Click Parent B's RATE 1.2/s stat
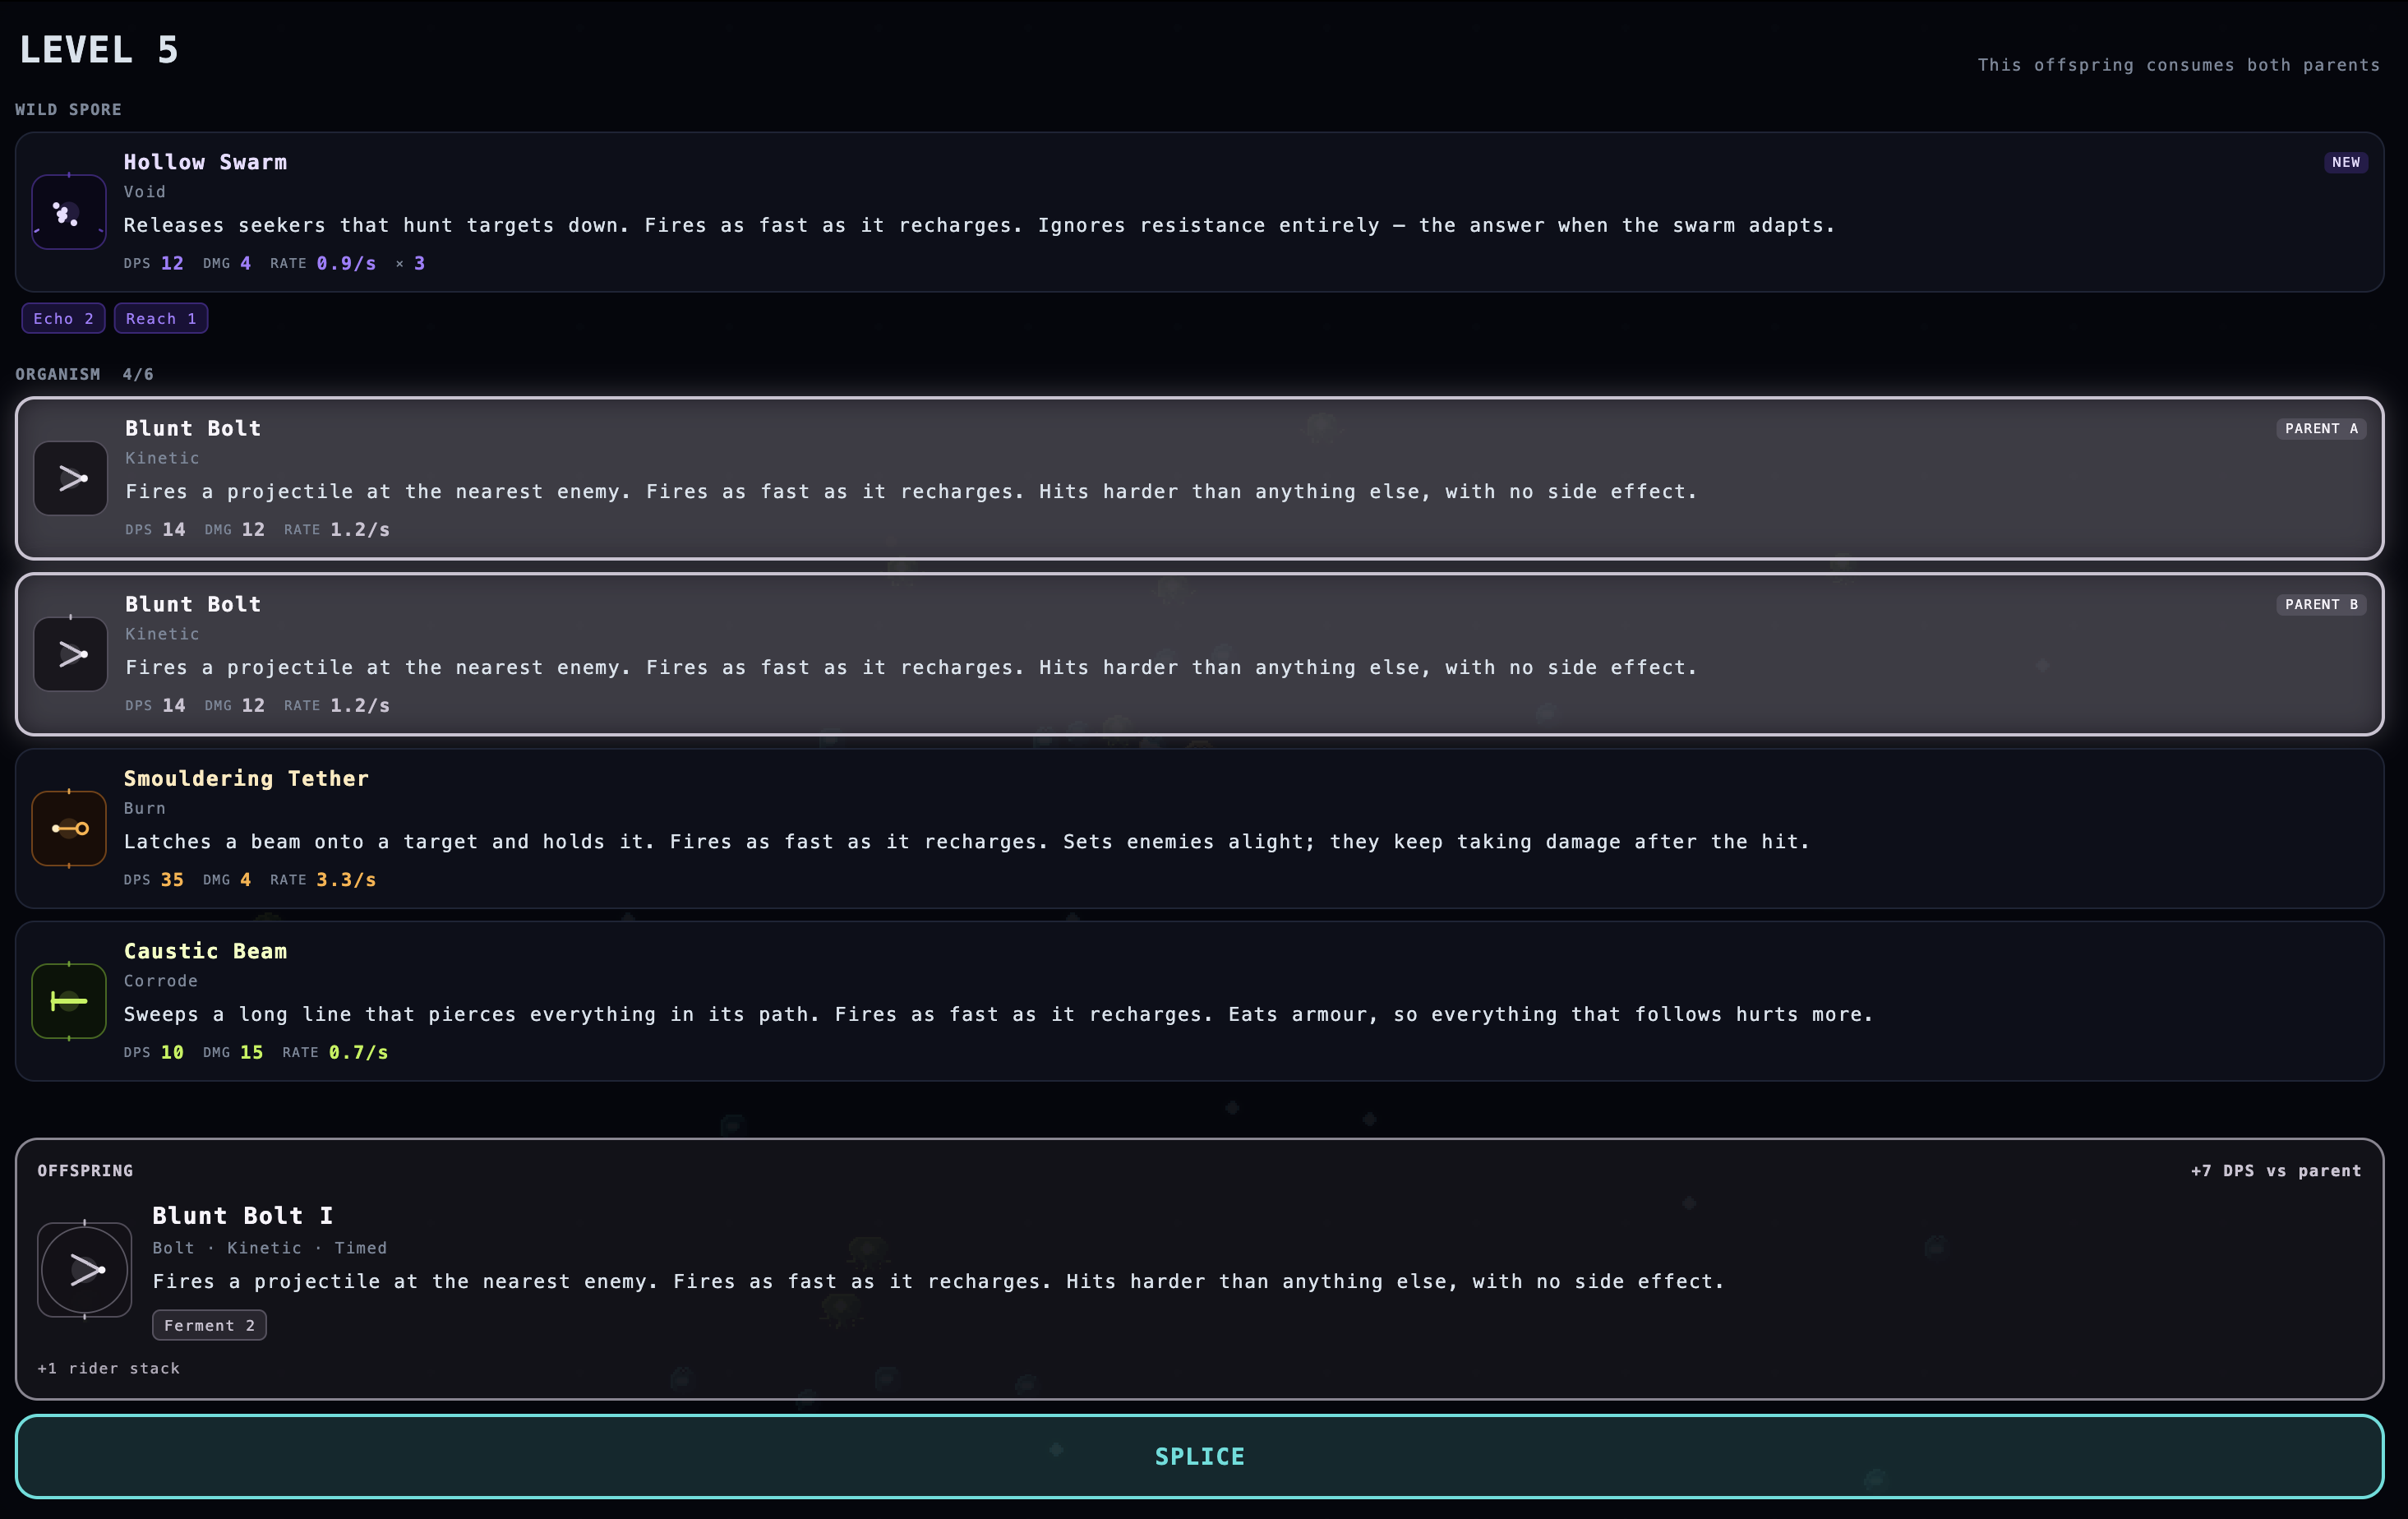 pyautogui.click(x=337, y=705)
